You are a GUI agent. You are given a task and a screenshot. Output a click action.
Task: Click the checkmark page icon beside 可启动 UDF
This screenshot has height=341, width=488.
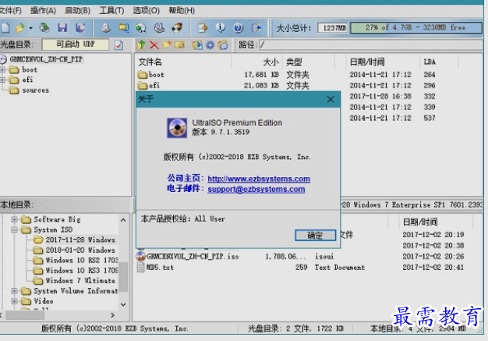pos(118,45)
